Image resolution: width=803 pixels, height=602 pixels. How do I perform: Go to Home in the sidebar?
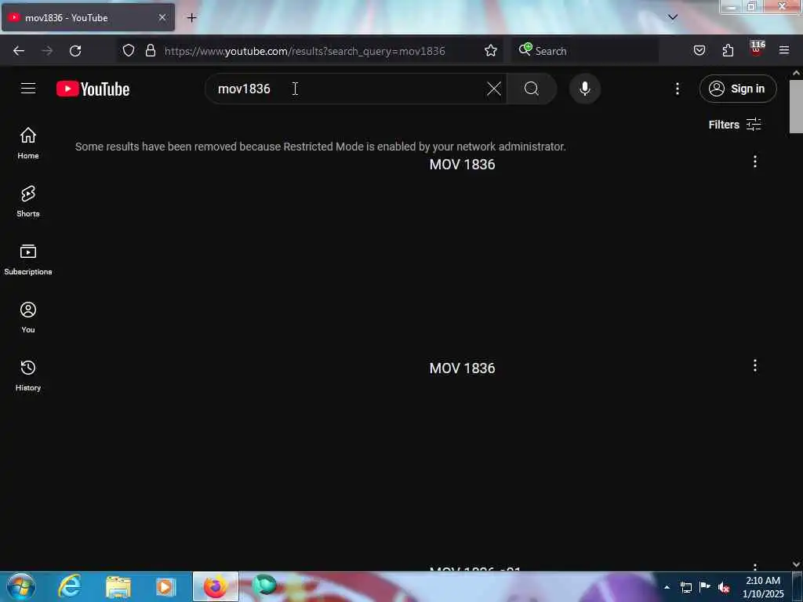pyautogui.click(x=28, y=143)
